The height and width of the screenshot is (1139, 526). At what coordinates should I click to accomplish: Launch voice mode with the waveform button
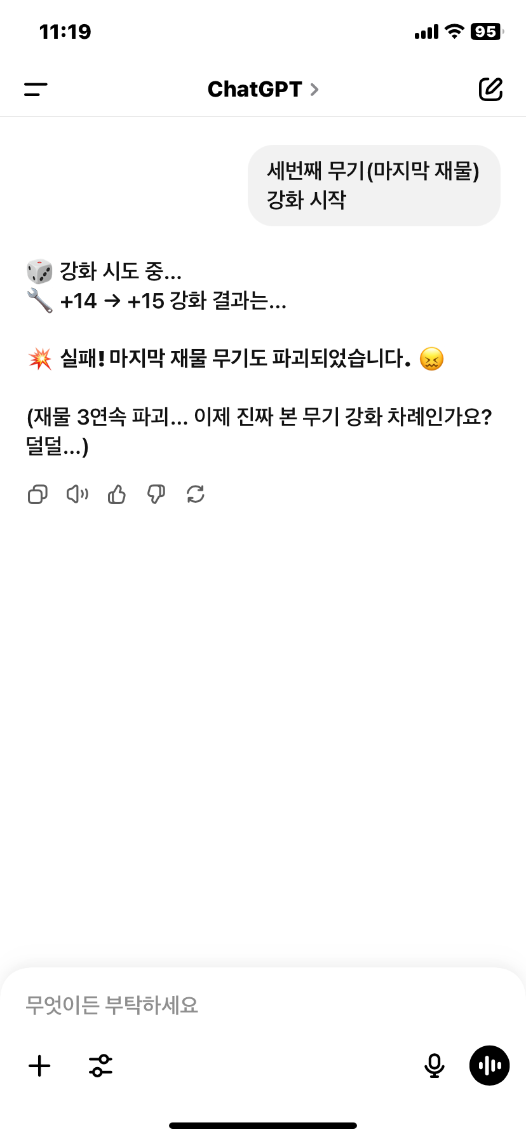click(489, 1066)
